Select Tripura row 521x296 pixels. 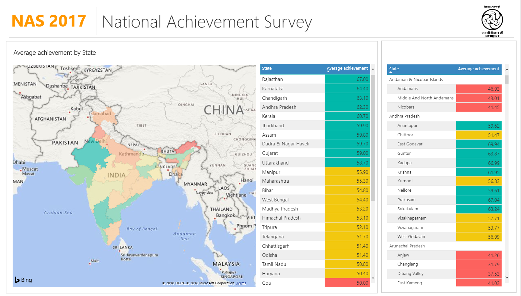315,227
